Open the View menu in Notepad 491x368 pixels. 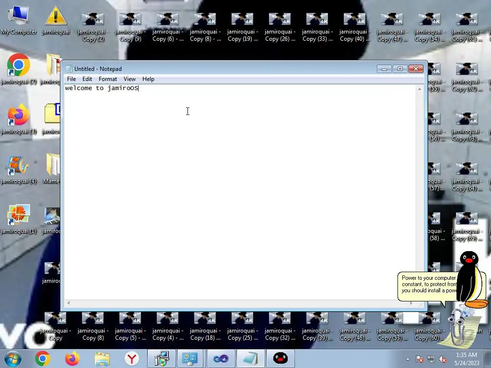pos(129,79)
